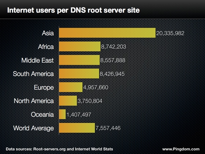205x154 pixels.
Task: Click the value 7,557,446
Action: [x=108, y=128]
